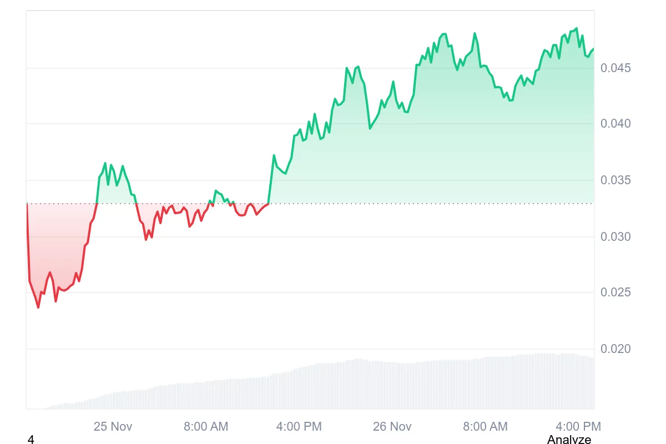666x444 pixels.
Task: Select the 25 Nov date label
Action: point(113,426)
